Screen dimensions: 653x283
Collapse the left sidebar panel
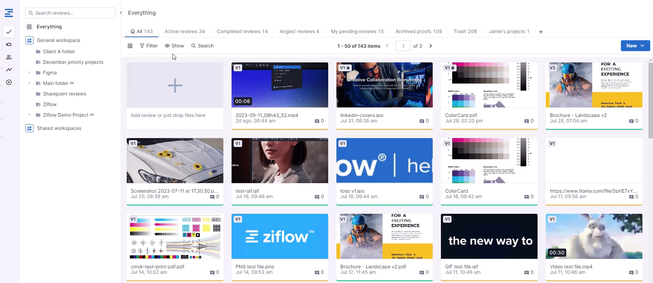pyautogui.click(x=121, y=13)
